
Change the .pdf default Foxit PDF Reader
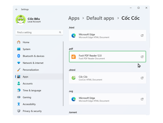pyautogui.click(x=107, y=57)
